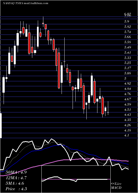Click the 4.1 price axis label
The image size is (138, 193).
coord(126,135)
